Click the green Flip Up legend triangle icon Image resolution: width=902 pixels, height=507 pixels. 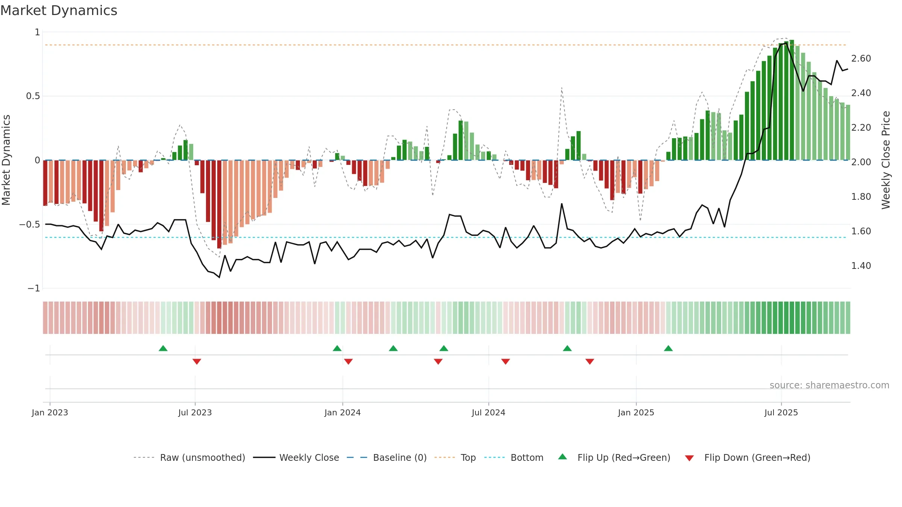click(563, 457)
